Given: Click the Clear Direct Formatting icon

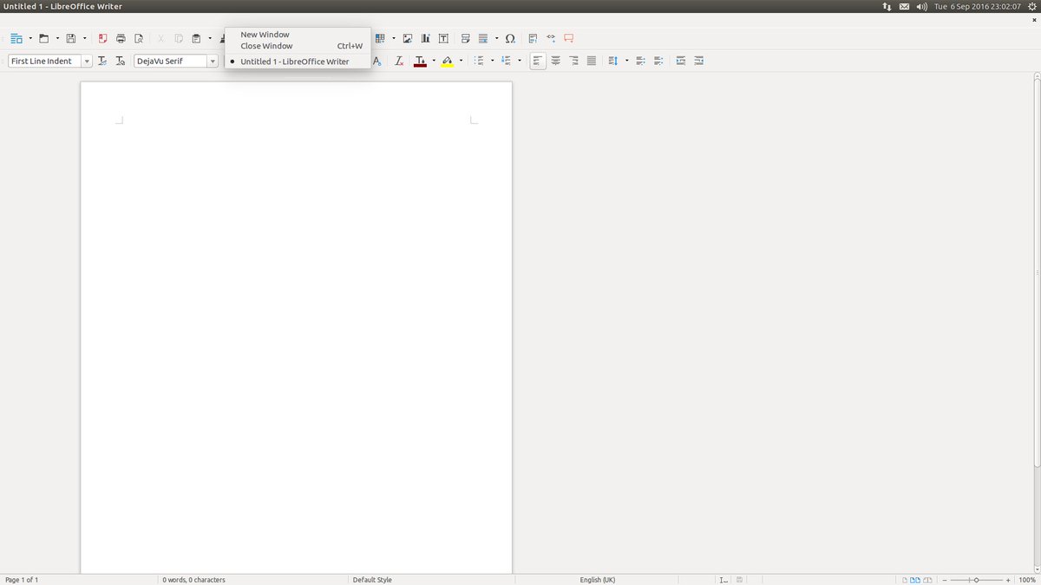Looking at the screenshot, I should [399, 61].
